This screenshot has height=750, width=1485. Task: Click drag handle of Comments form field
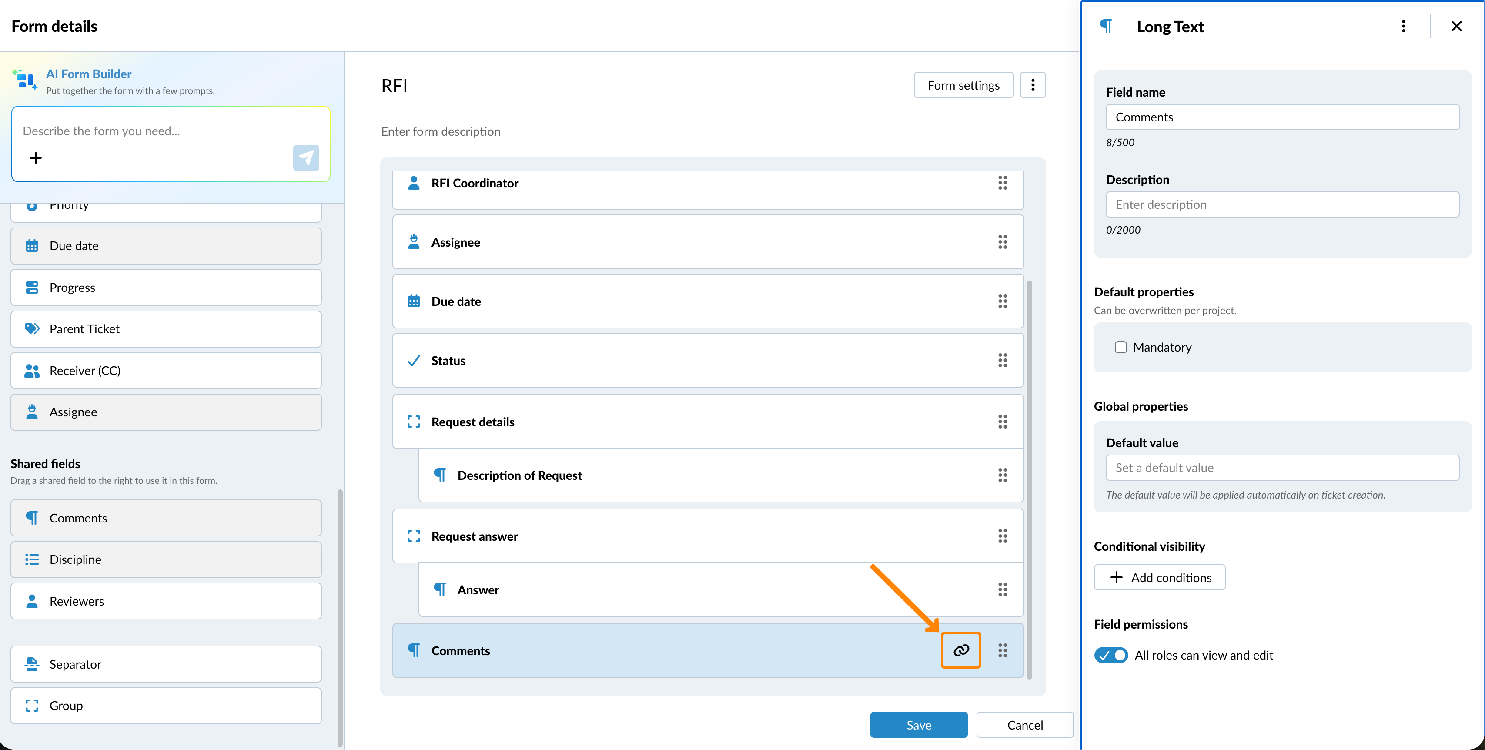1003,650
